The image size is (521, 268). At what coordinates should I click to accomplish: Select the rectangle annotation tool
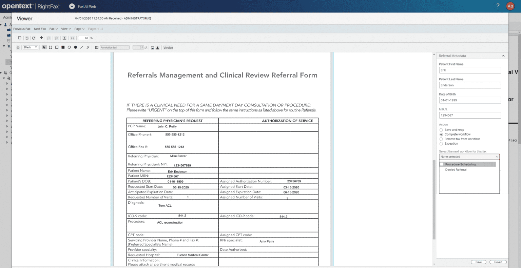pyautogui.click(x=57, y=47)
